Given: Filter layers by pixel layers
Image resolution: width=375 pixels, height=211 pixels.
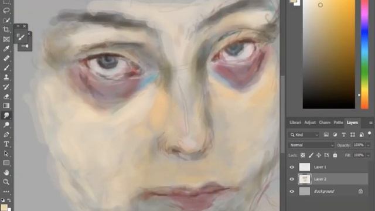Looking at the screenshot, I should (326, 135).
